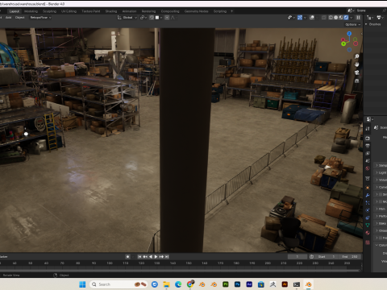Open pivot point dropdown
387x290 pixels.
(144, 18)
